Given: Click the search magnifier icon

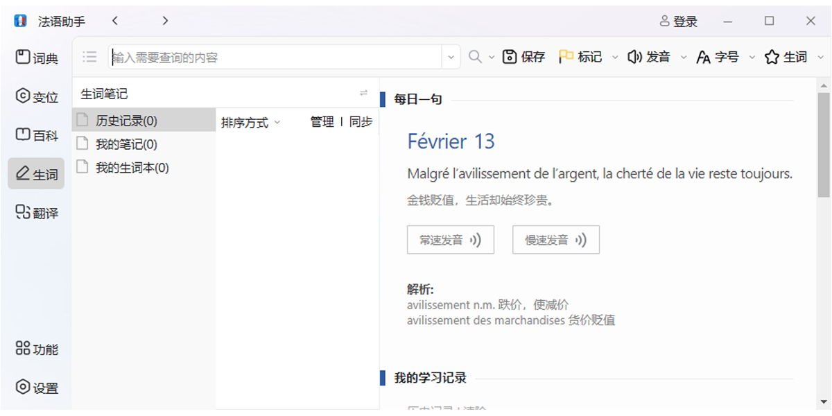Looking at the screenshot, I should (x=475, y=57).
